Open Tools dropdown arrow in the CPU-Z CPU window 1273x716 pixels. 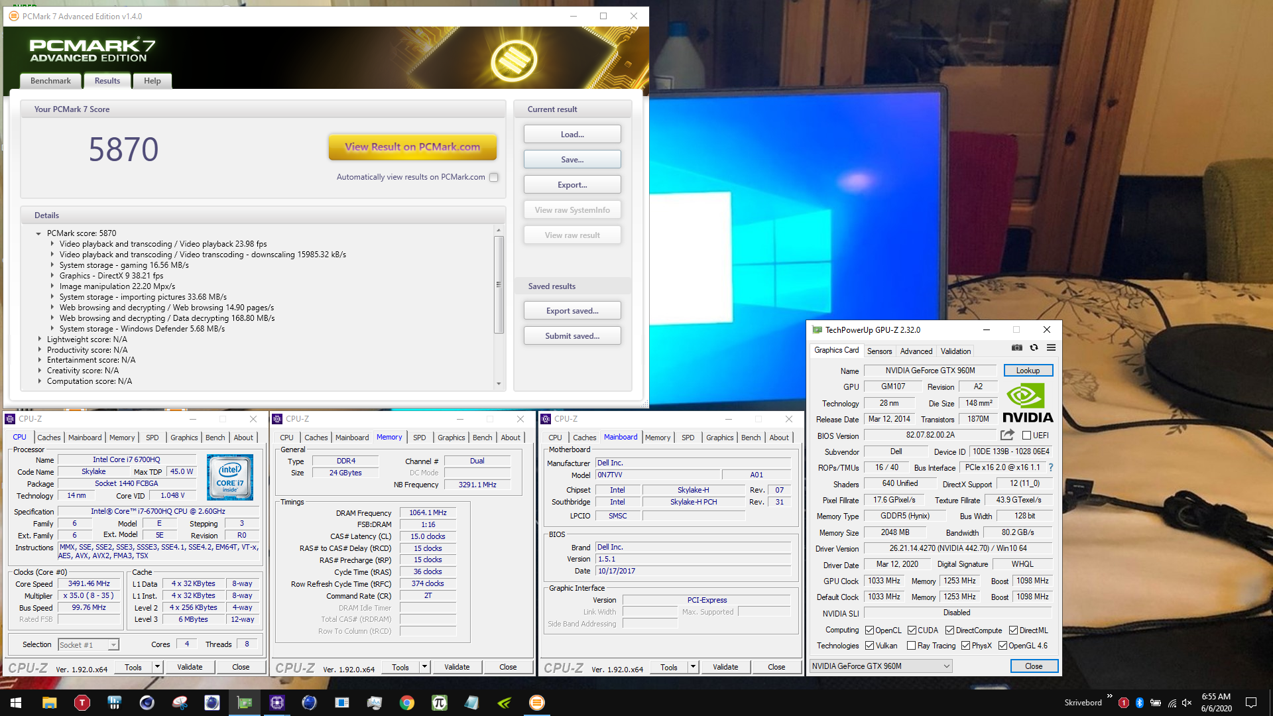coord(158,667)
